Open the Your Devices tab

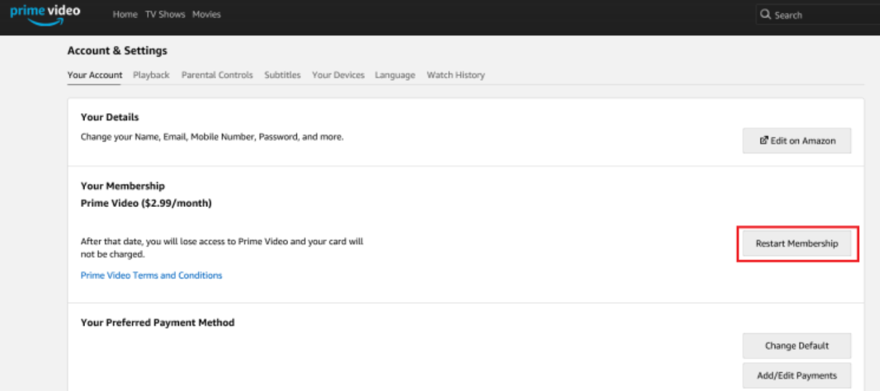click(x=338, y=75)
